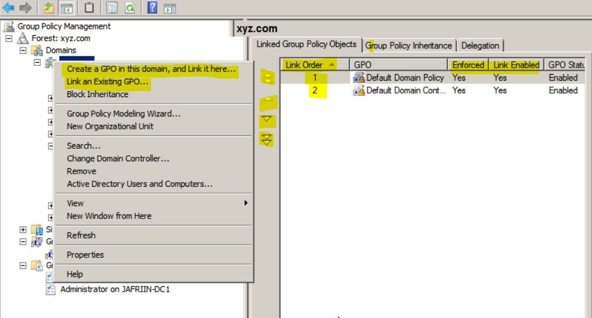Open the Delegation tab
This screenshot has width=592, height=318.
click(480, 46)
